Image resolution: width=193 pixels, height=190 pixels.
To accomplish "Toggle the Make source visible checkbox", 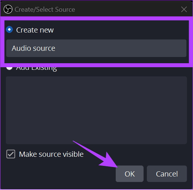I will [x=11, y=154].
